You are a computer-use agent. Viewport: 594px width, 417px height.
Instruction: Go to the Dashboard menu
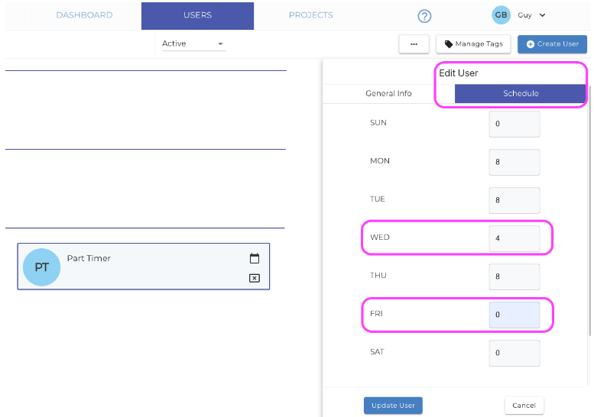pos(84,15)
